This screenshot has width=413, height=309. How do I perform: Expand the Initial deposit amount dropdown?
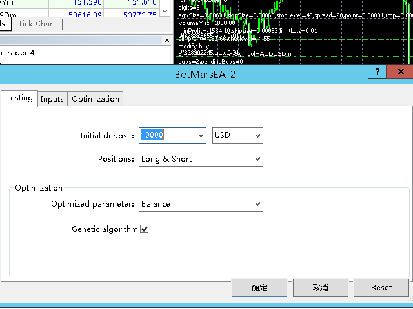point(201,136)
